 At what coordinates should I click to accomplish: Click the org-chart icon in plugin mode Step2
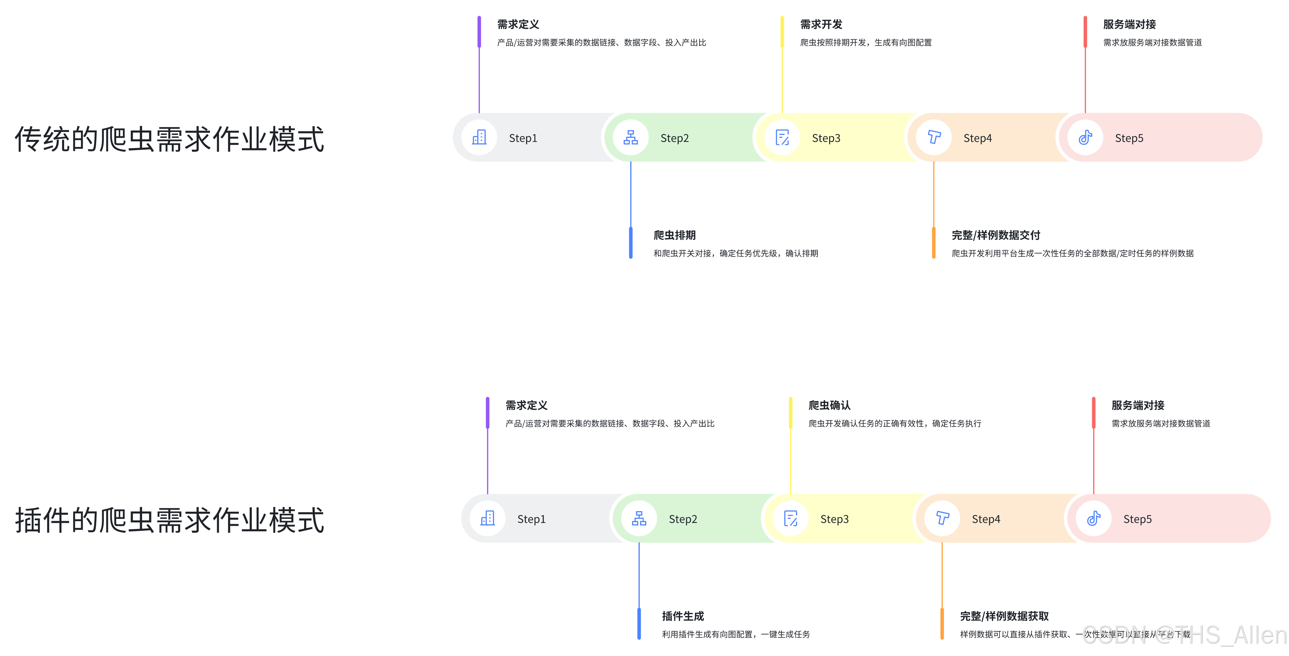coord(639,518)
